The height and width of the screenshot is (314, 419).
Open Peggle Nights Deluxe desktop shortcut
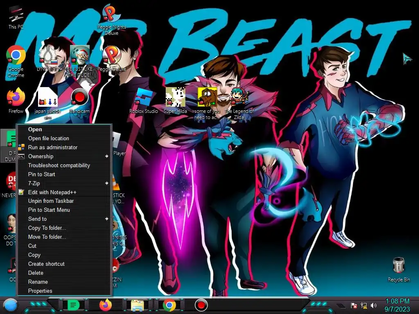pos(111,20)
